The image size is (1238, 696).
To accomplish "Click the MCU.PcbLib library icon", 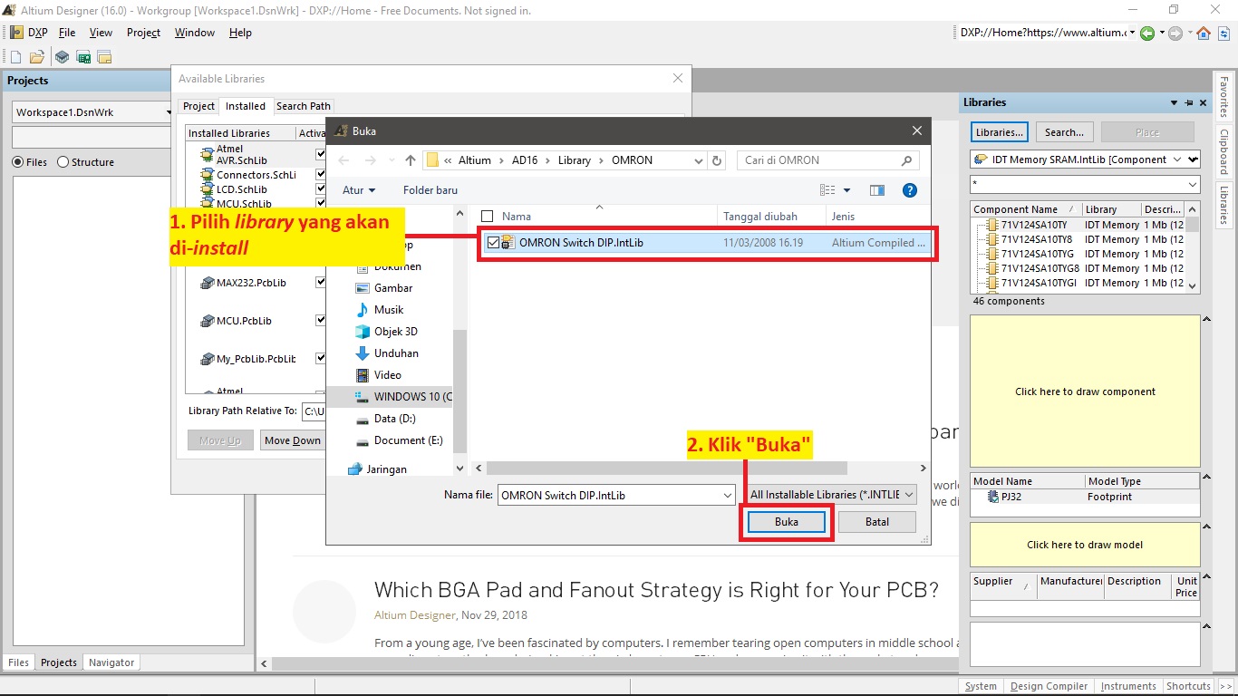I will pyautogui.click(x=207, y=321).
